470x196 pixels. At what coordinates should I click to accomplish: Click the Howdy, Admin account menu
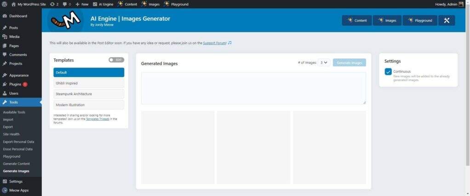[449, 4]
